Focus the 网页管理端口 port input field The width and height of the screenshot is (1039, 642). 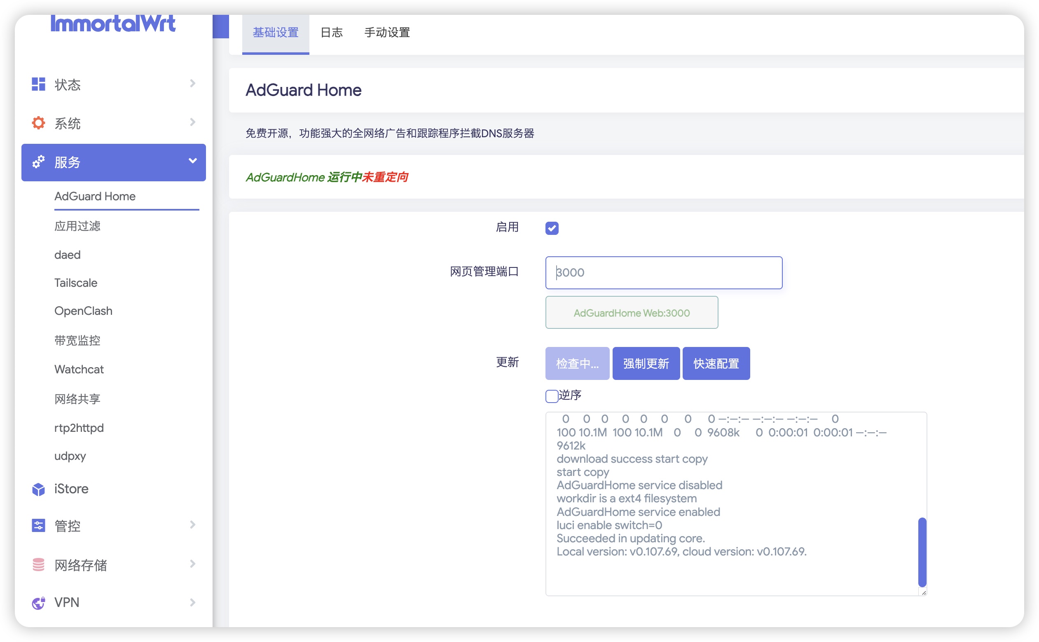coord(664,273)
